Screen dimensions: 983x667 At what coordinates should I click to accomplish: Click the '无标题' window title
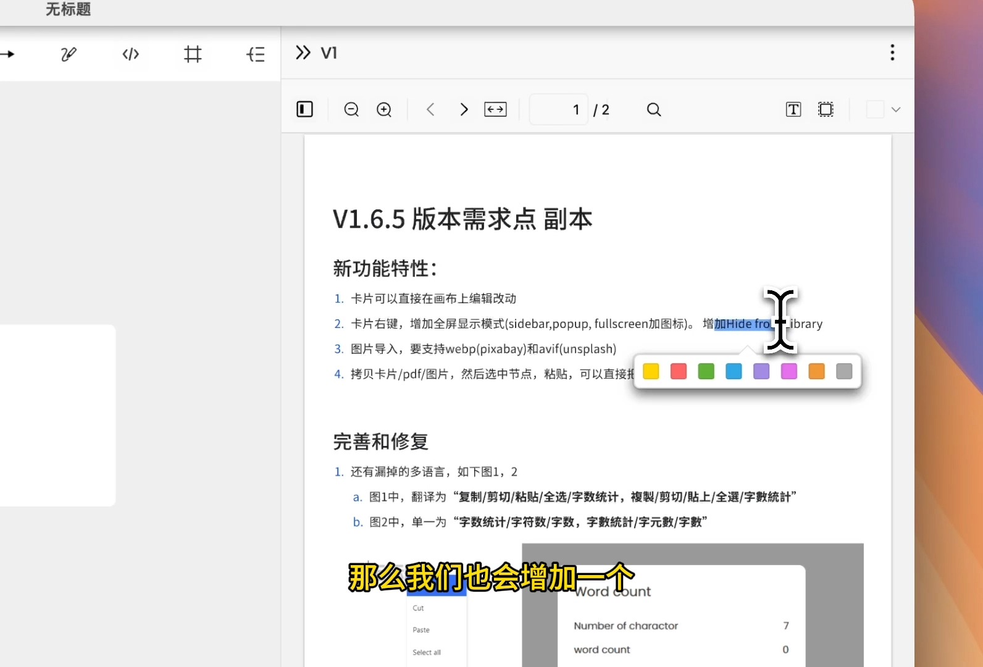point(68,9)
